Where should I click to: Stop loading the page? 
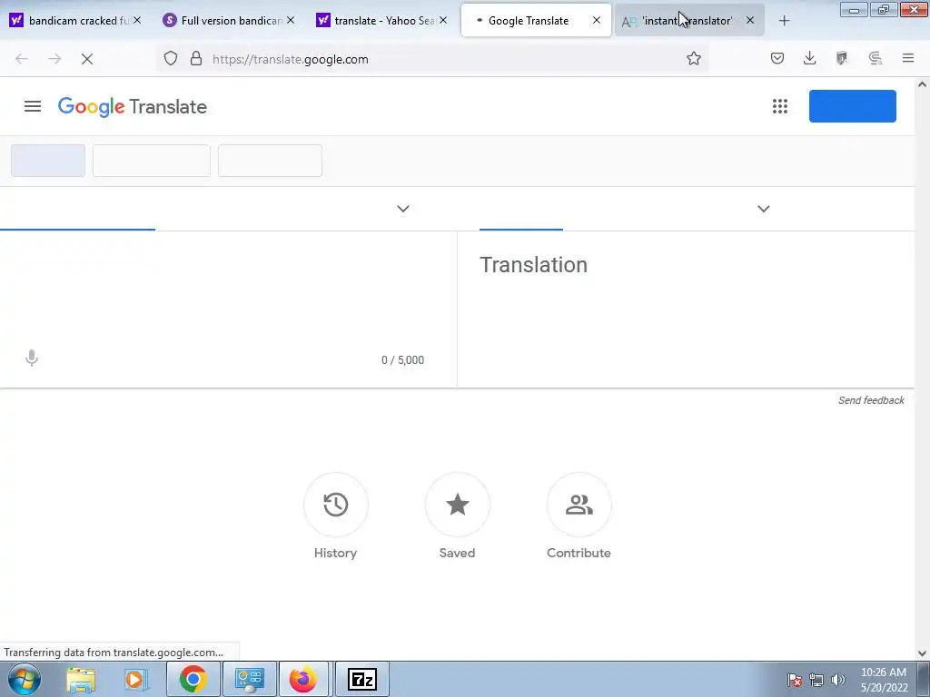coord(87,59)
